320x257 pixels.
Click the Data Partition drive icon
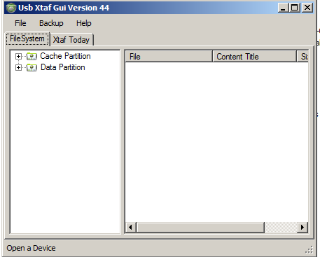pos(32,68)
